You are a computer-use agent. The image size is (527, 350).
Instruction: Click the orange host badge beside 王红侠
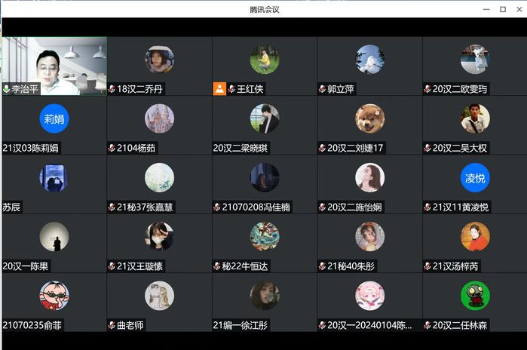(219, 89)
